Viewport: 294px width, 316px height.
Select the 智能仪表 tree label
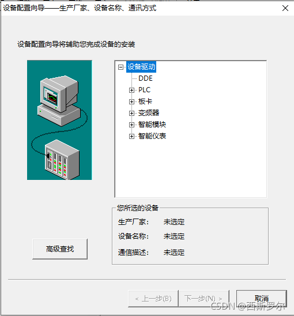tap(152, 136)
